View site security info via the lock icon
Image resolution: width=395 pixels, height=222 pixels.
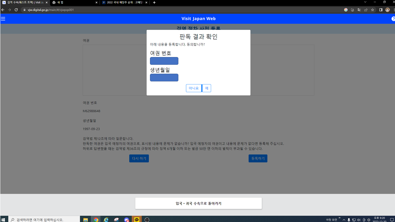point(25,10)
